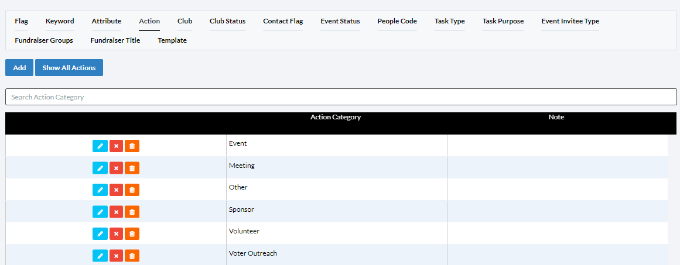
Task: Edit the Voter Outreach action category
Action: pos(100,256)
